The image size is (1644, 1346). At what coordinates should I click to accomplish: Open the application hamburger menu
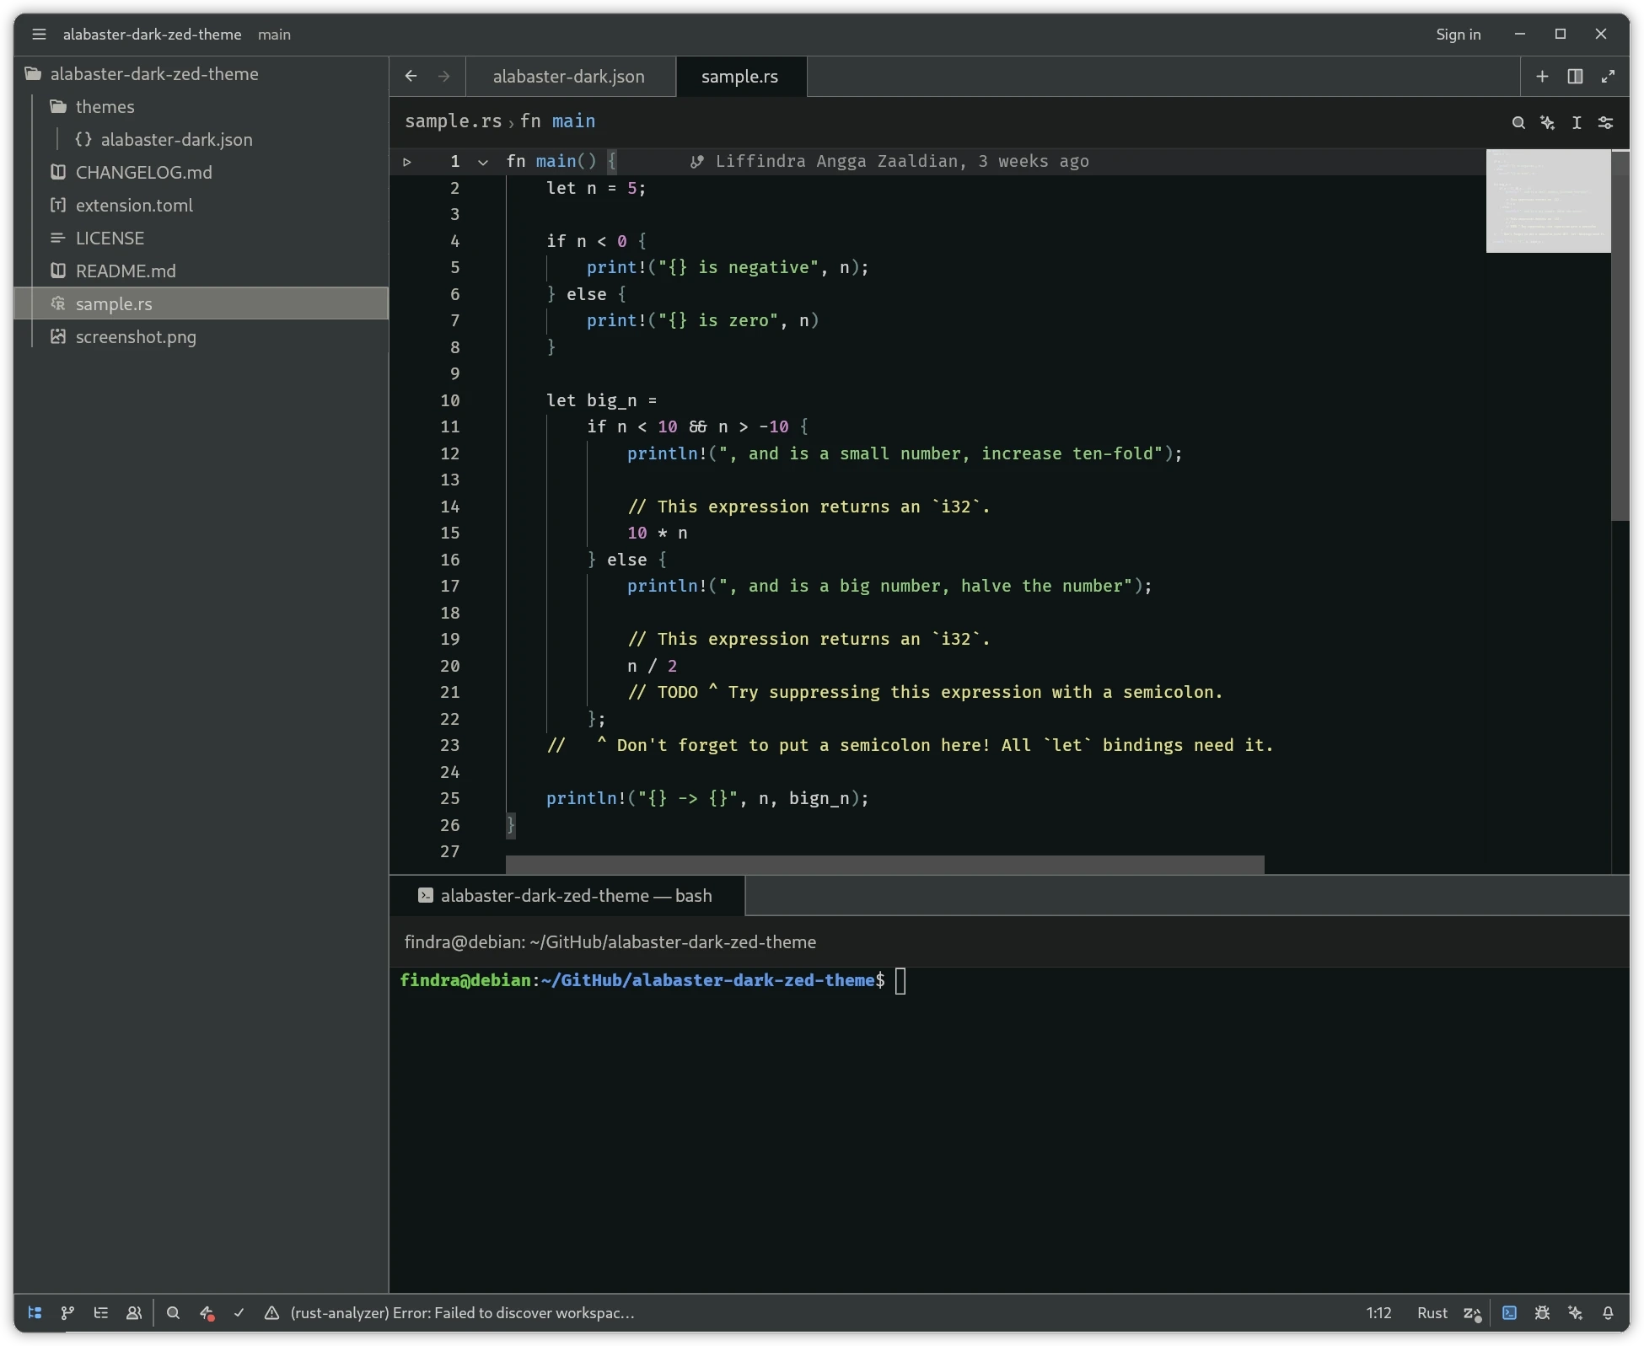[39, 34]
